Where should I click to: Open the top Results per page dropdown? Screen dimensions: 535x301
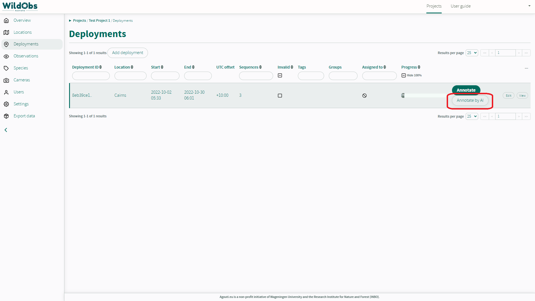[472, 53]
